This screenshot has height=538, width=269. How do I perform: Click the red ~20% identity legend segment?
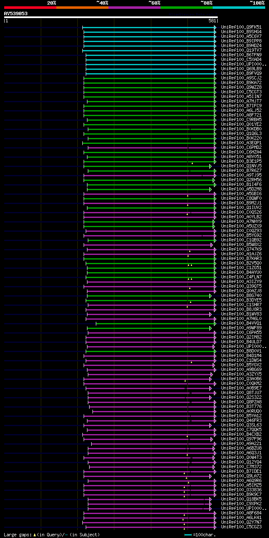[30, 8]
